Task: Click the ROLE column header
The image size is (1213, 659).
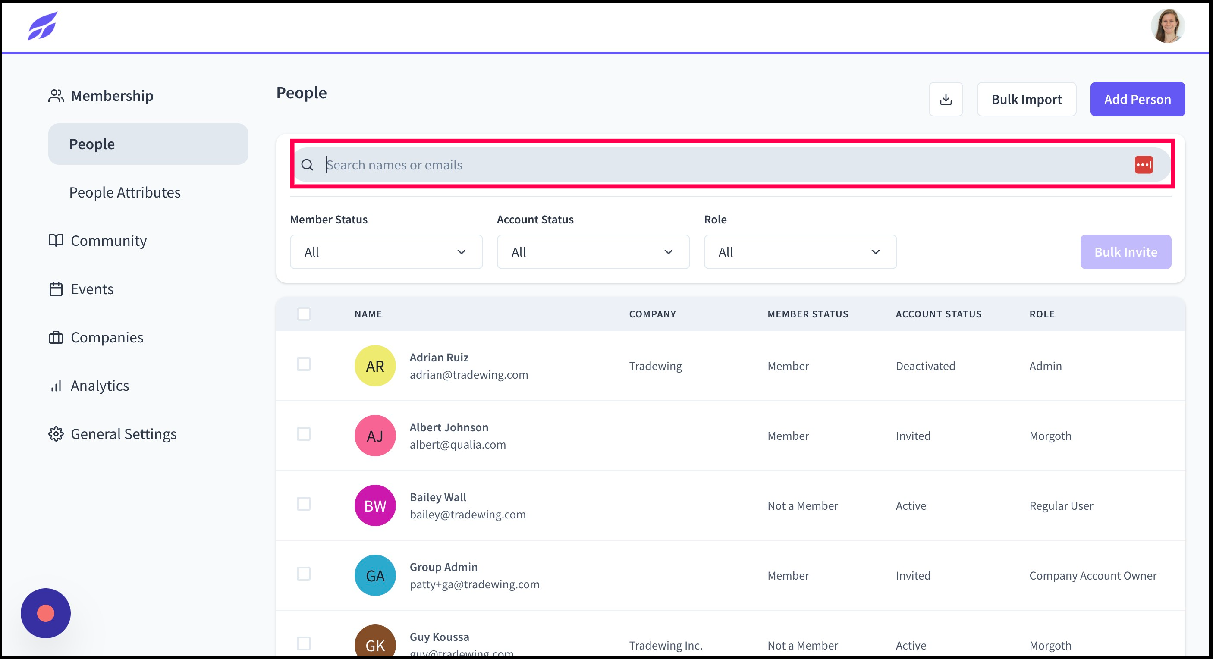Action: point(1042,314)
